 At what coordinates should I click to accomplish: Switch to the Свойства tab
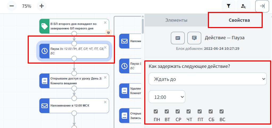coord(239,20)
